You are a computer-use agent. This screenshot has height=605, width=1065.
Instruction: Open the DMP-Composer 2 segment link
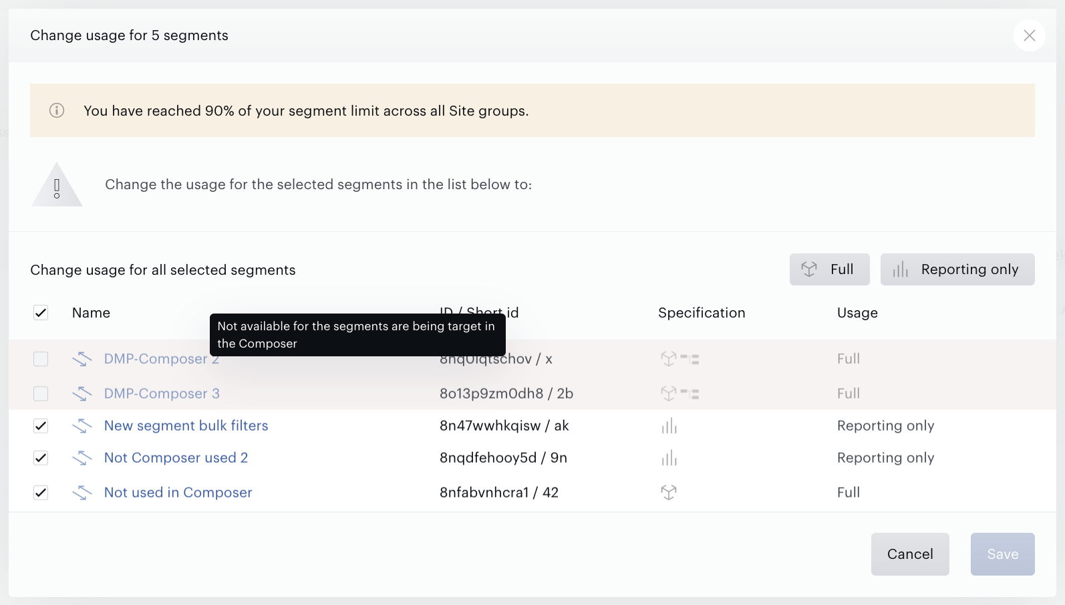tap(162, 359)
